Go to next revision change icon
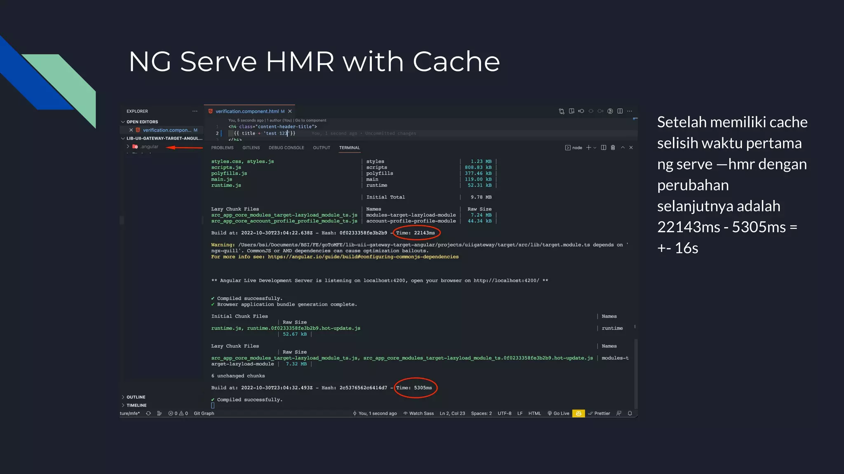The height and width of the screenshot is (474, 844). [600, 111]
